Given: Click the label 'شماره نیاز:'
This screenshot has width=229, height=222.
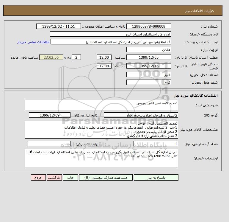Looking at the screenshot, I should pos(209,27).
